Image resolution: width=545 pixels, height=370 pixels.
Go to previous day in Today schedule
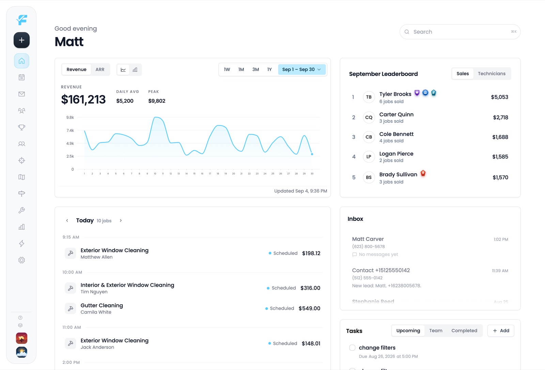(x=67, y=221)
